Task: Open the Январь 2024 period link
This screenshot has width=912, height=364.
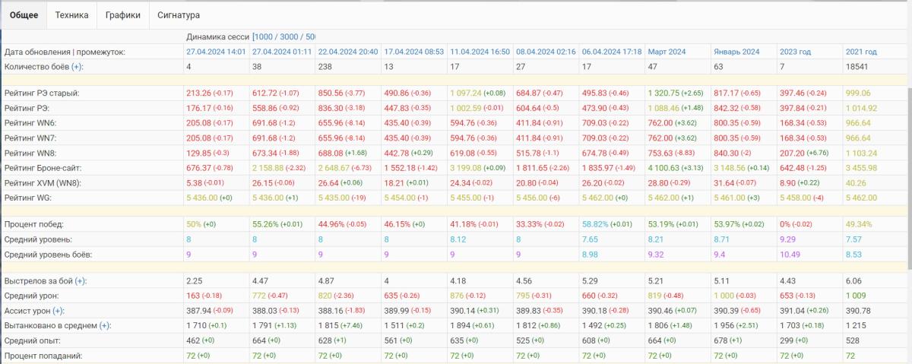Action: (736, 52)
